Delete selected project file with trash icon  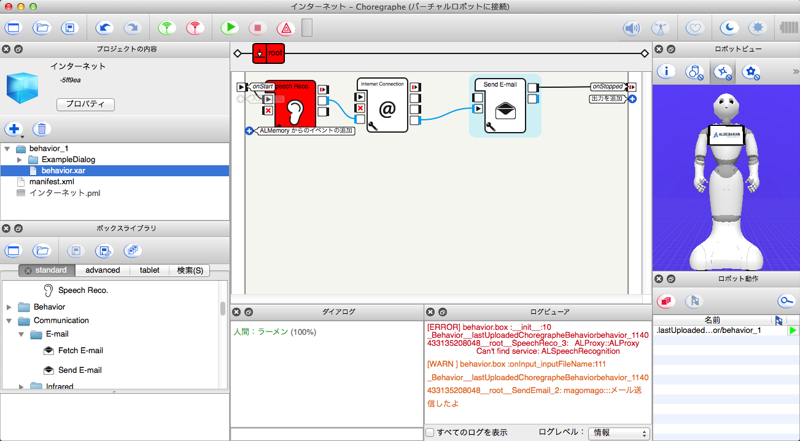tap(42, 129)
